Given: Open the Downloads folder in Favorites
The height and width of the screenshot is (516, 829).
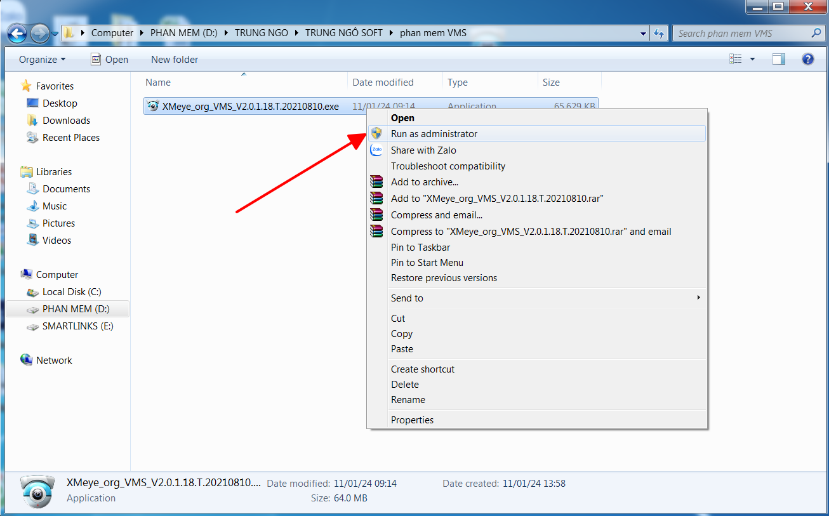Looking at the screenshot, I should pos(66,121).
